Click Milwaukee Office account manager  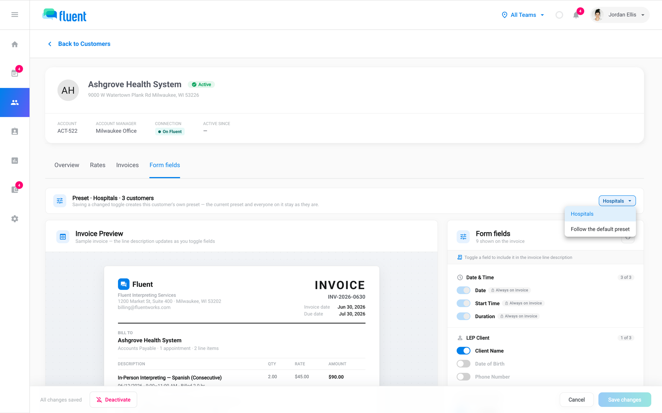click(x=116, y=131)
